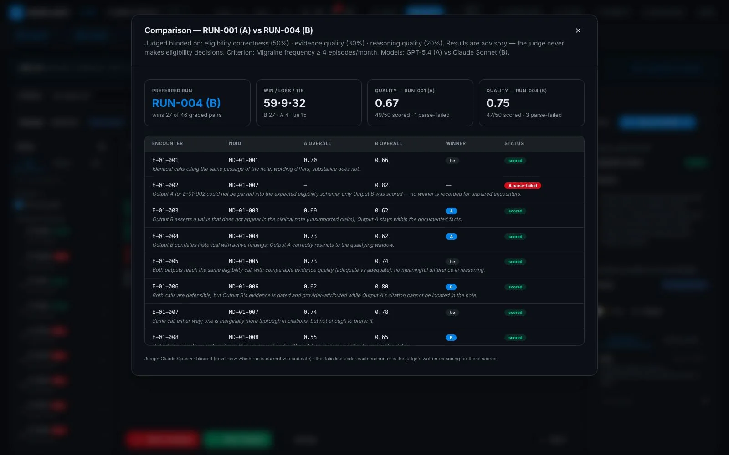This screenshot has width=729, height=455.
Task: Click the A winner badge for E-01-004
Action: click(451, 237)
